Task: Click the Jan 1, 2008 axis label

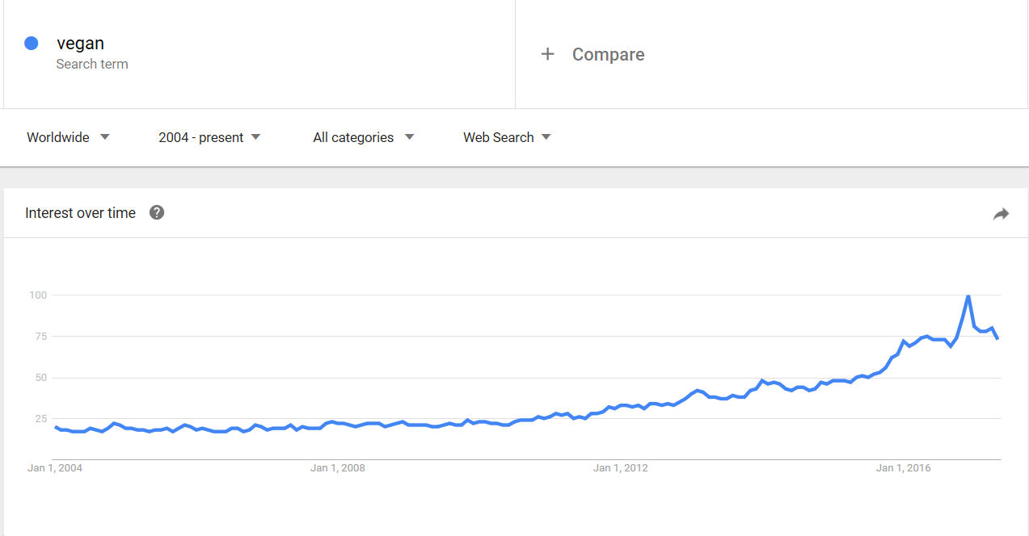Action: pos(338,468)
